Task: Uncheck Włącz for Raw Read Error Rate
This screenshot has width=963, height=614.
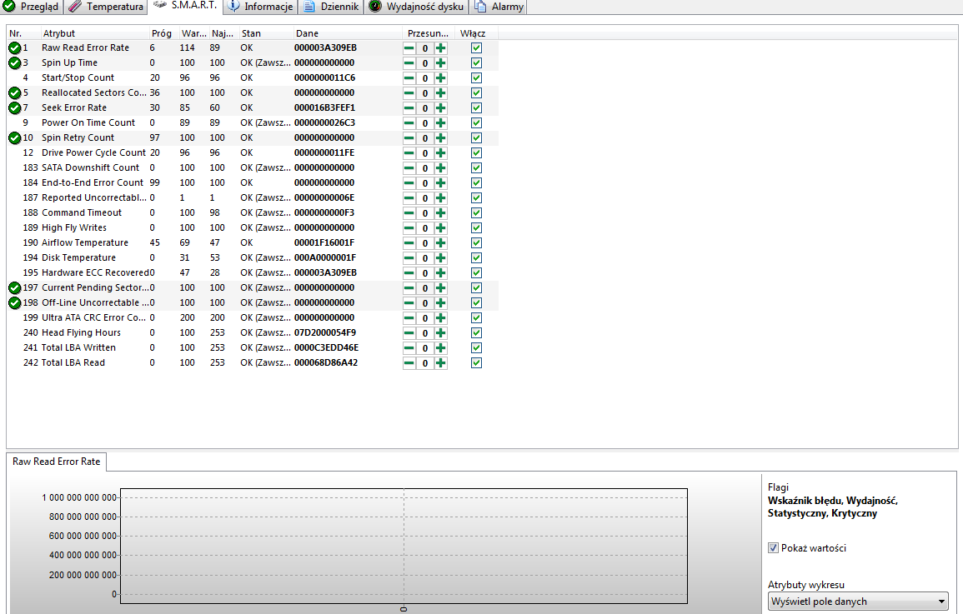Action: 476,47
